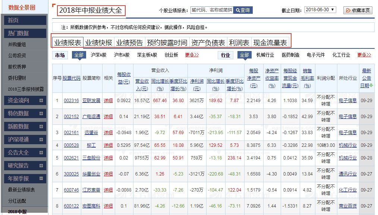378x215 pixels.
Task: Open stock code 600746 link
Action: click(x=71, y=190)
